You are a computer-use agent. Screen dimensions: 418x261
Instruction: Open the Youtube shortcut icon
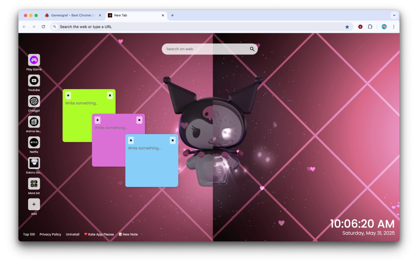(x=34, y=81)
